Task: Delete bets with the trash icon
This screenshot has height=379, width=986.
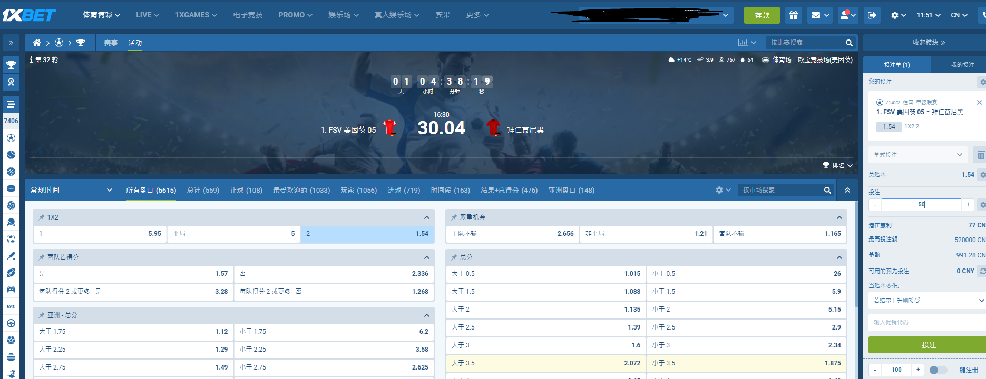Action: [981, 155]
